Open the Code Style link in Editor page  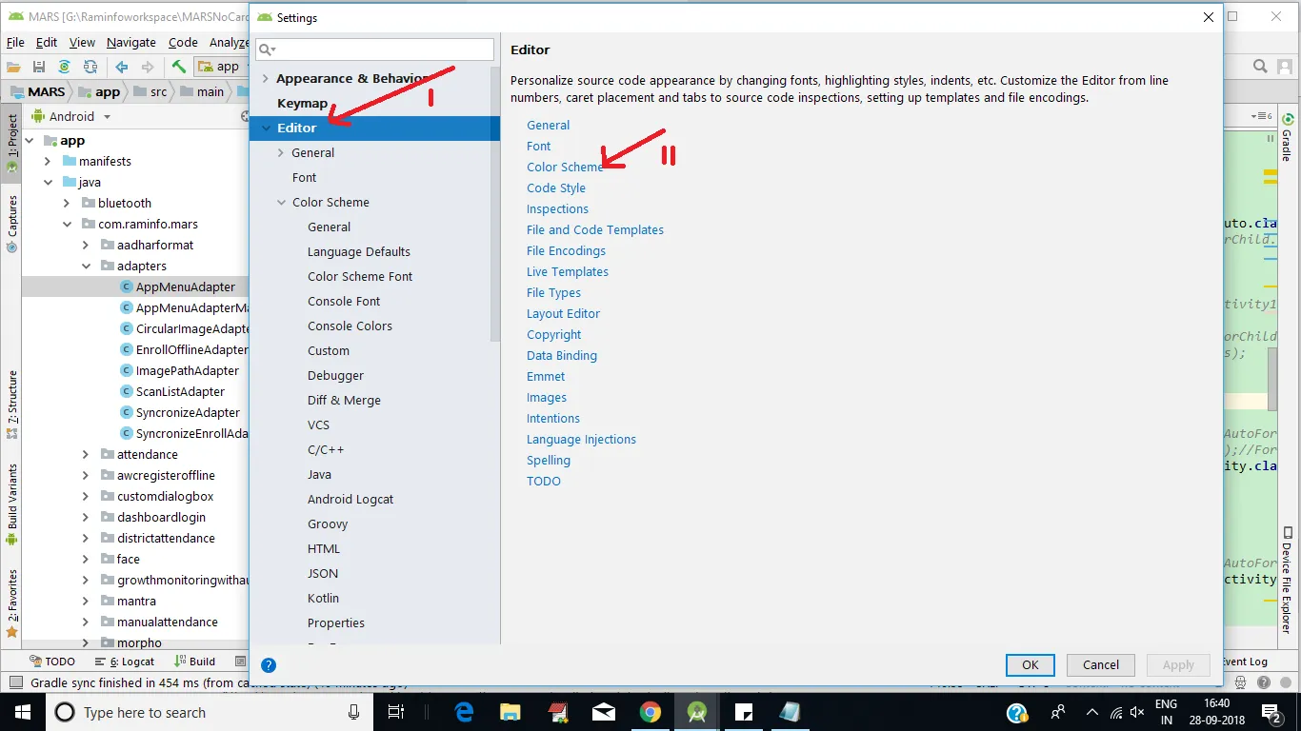[x=556, y=188]
